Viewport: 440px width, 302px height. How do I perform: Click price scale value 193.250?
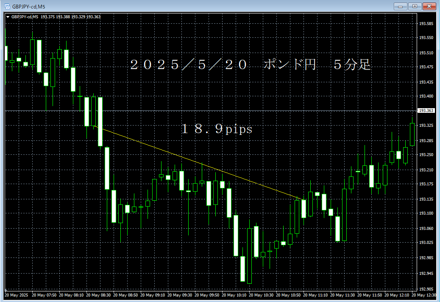pyautogui.click(x=426, y=155)
